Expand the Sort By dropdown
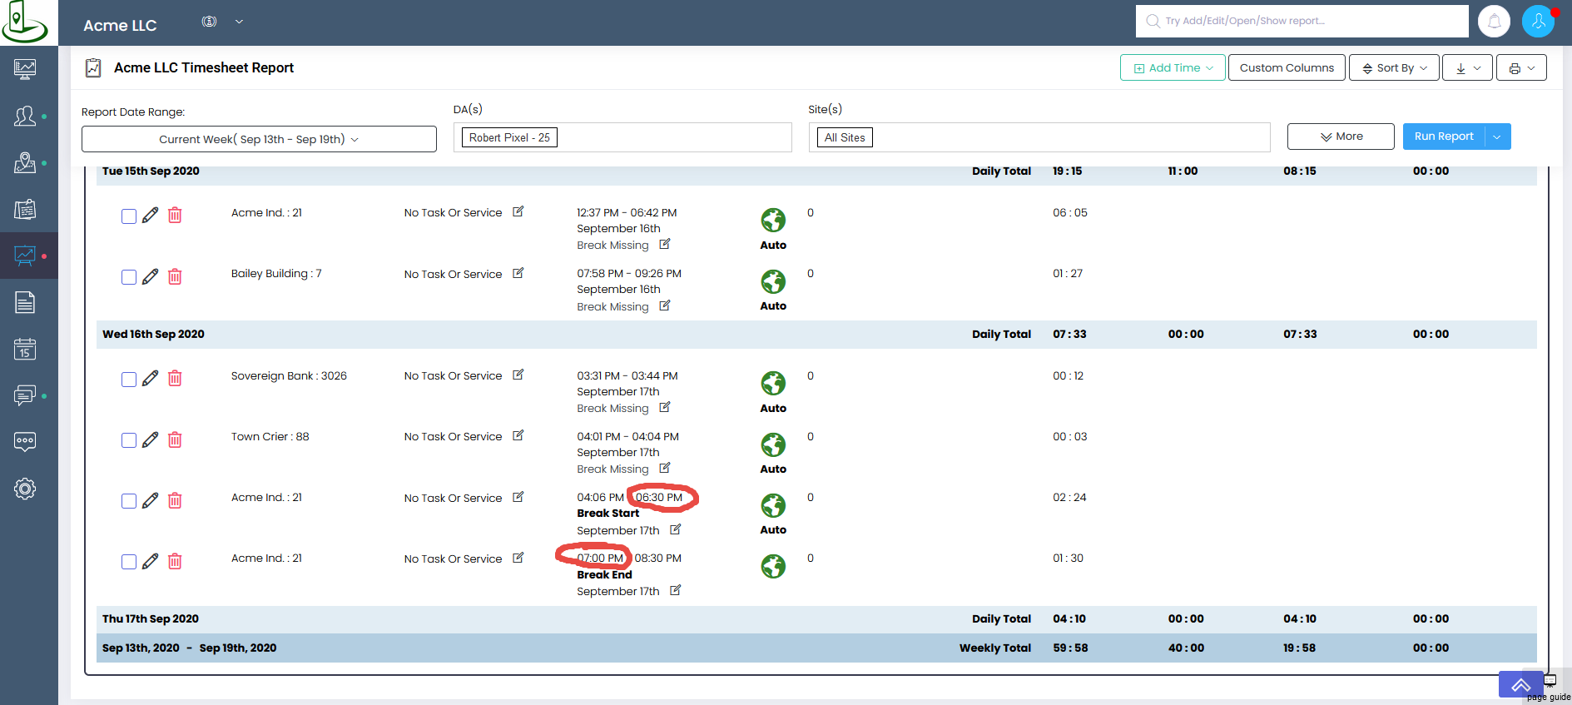The width and height of the screenshot is (1572, 705). [1394, 68]
